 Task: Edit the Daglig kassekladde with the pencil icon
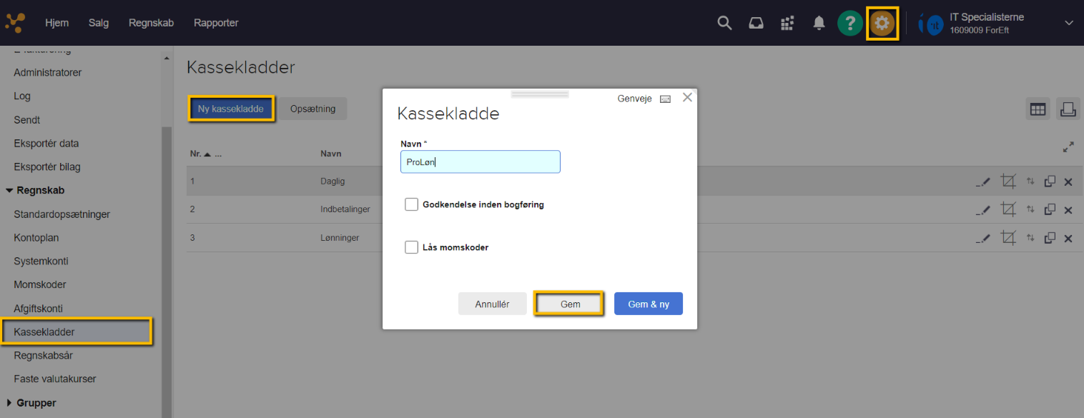tap(983, 181)
